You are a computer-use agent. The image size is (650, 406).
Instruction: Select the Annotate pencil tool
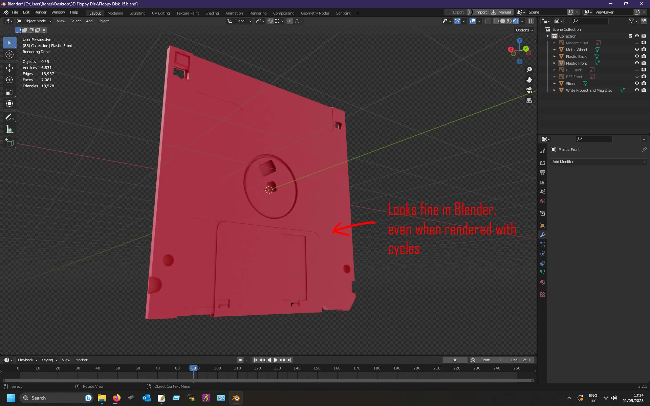tap(9, 117)
